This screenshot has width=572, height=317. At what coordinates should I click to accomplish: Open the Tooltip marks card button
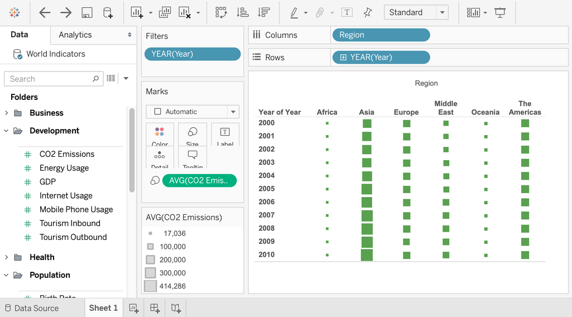[192, 157]
